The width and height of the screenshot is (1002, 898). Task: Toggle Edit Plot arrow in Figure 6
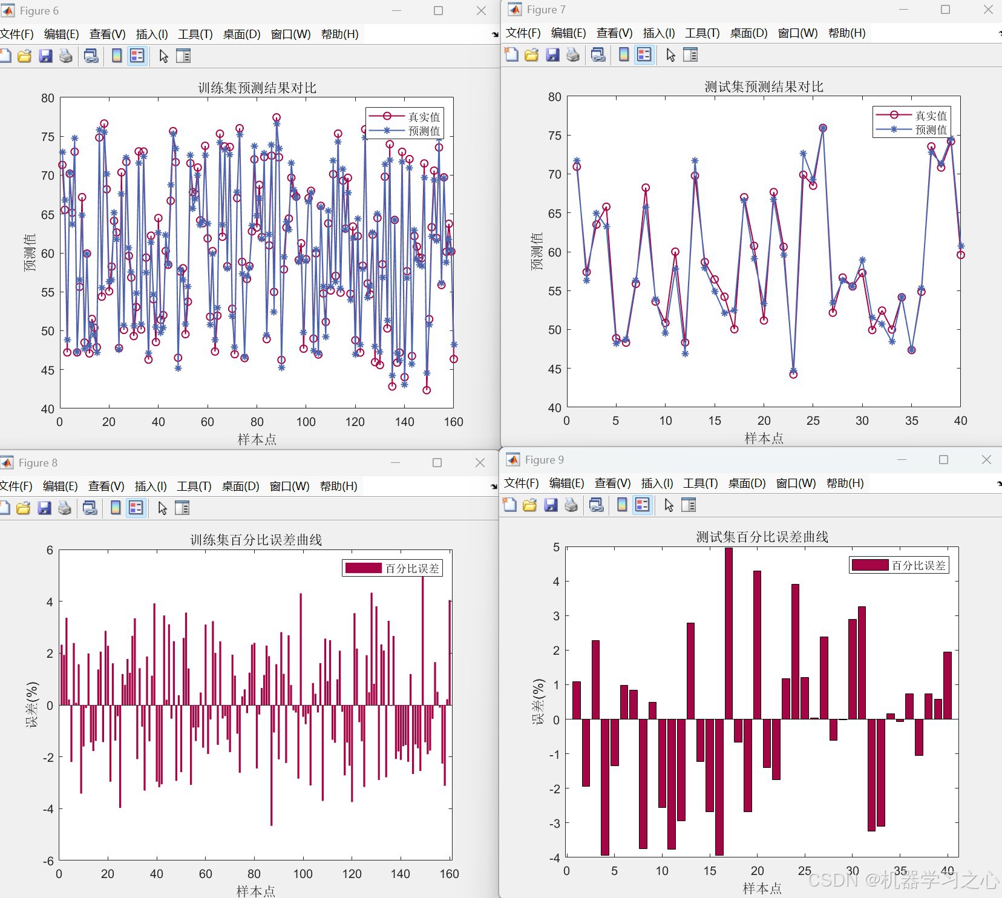[163, 56]
